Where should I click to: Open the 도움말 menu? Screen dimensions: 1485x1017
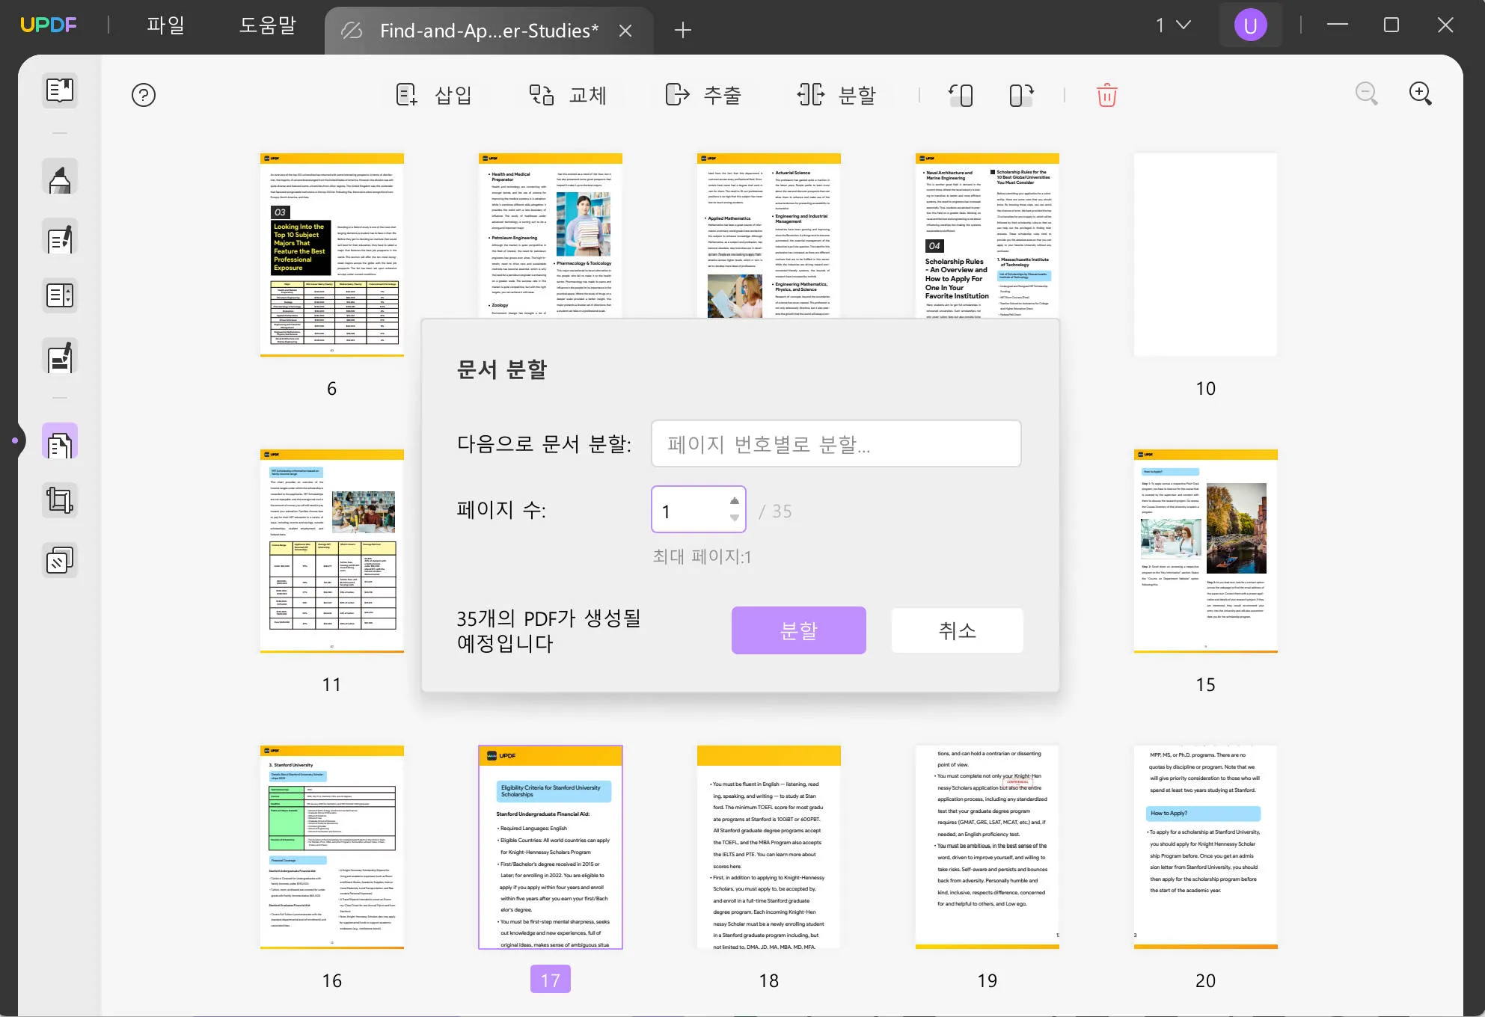pyautogui.click(x=268, y=25)
